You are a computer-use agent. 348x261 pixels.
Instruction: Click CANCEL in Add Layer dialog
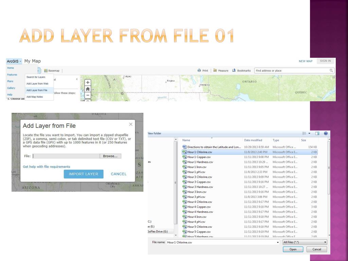[119, 174]
